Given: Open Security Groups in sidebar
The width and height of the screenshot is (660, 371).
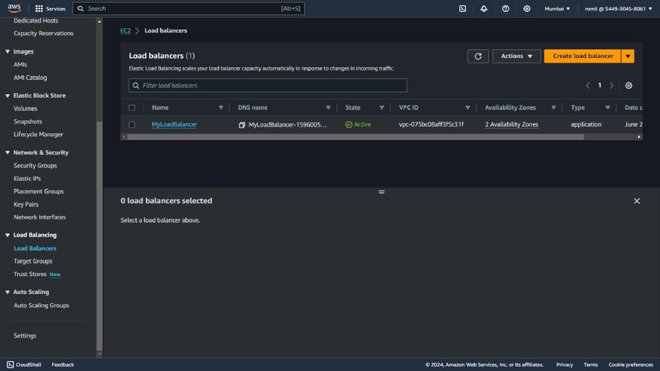Looking at the screenshot, I should click(x=36, y=165).
